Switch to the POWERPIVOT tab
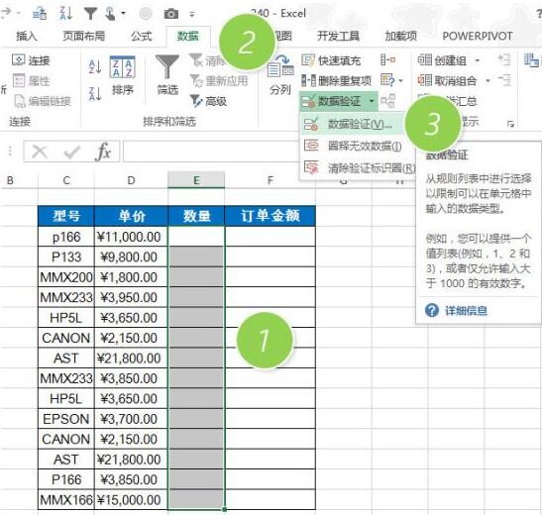The height and width of the screenshot is (515, 542). point(478,36)
